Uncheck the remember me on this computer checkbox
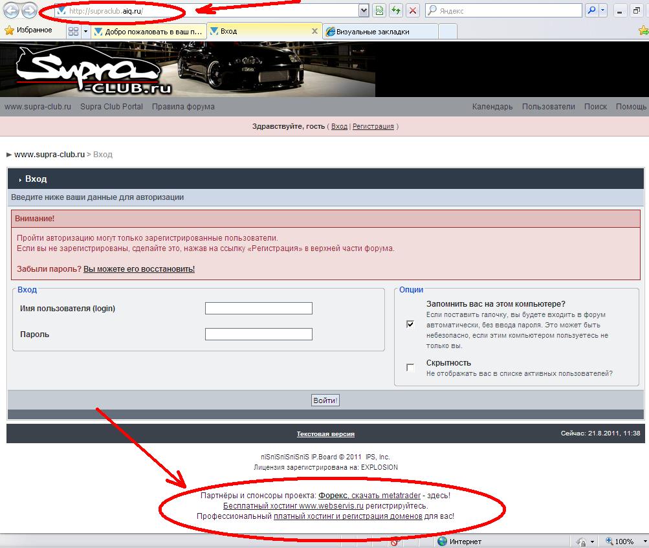 click(x=410, y=324)
